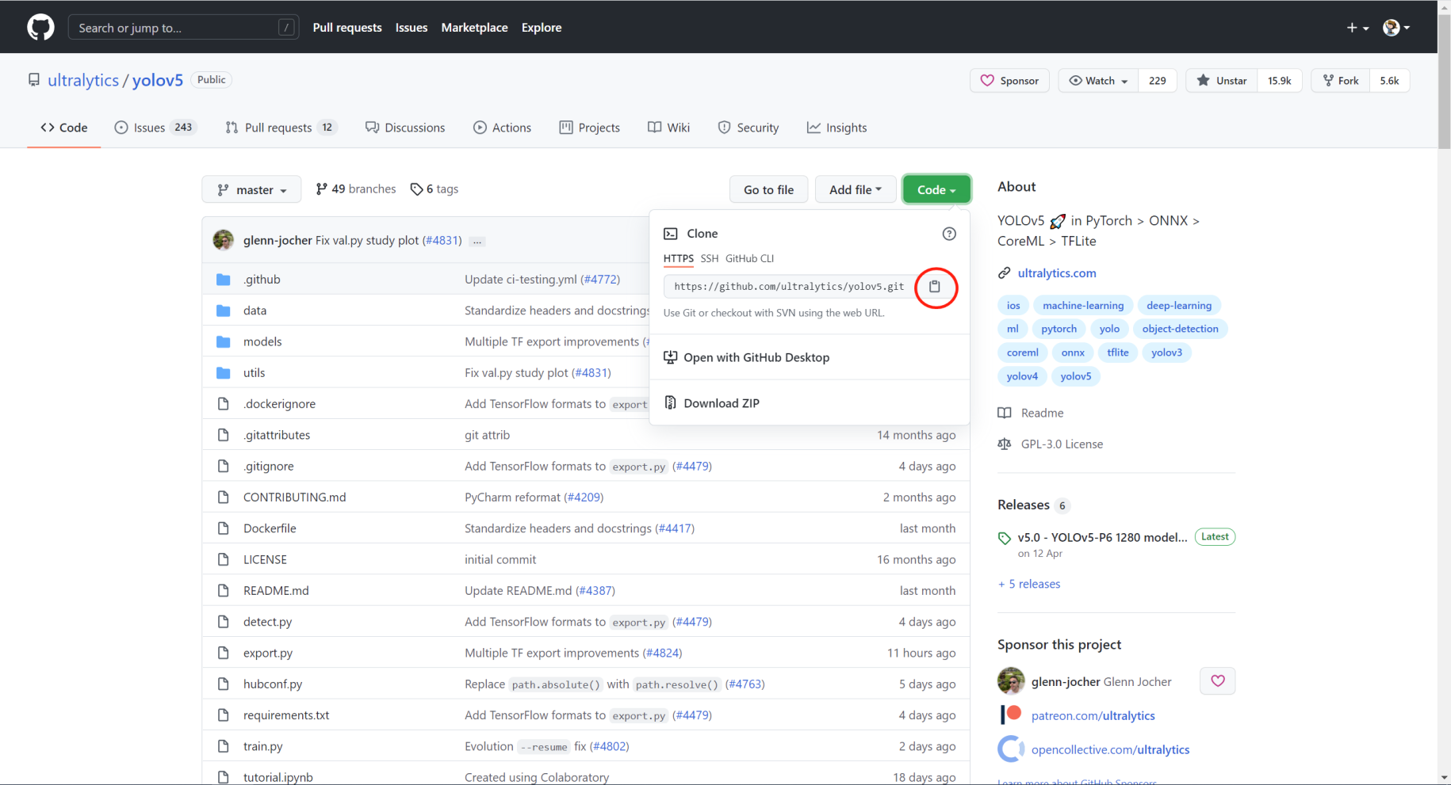Open the Actions tab
Viewport: 1451px width, 785px height.
pyautogui.click(x=502, y=128)
